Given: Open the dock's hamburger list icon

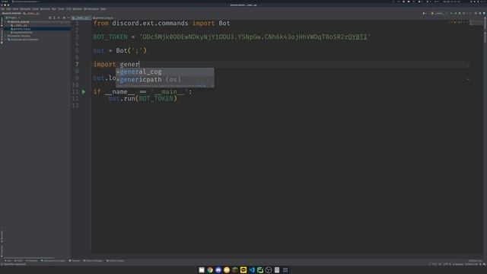Looking at the screenshot, I should pos(285,270).
